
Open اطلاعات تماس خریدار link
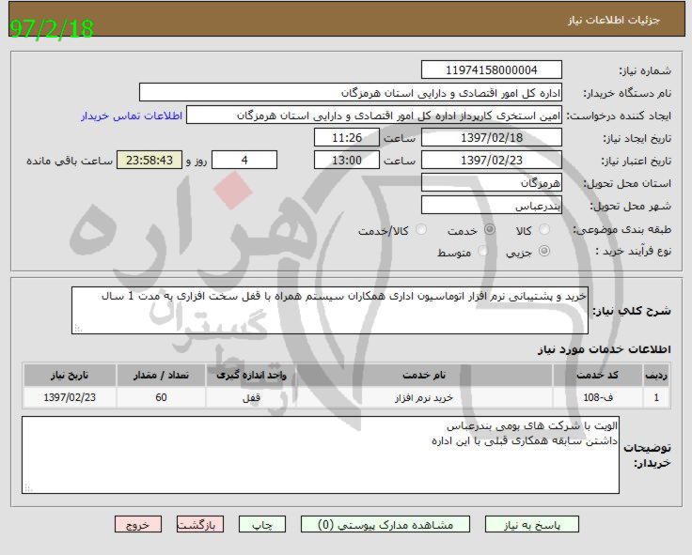tap(132, 116)
